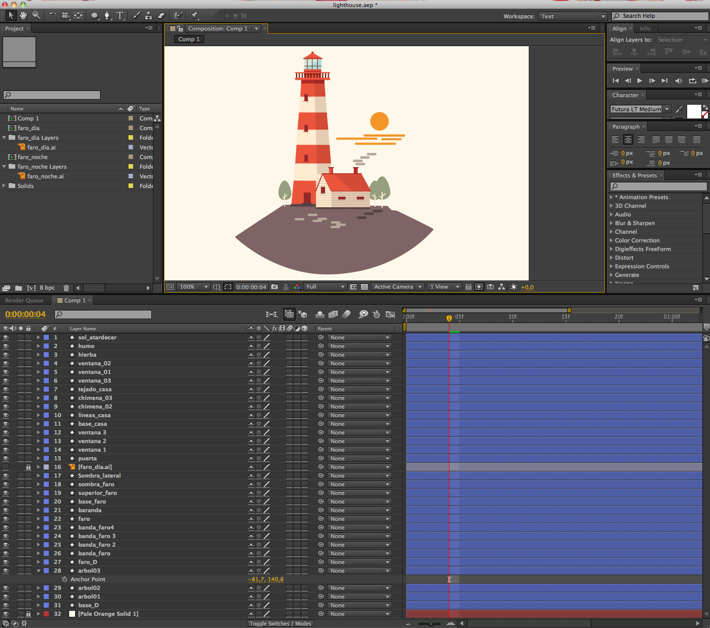Show the hidden faro_dia.ai layer
The image size is (710, 628).
pyautogui.click(x=6, y=467)
